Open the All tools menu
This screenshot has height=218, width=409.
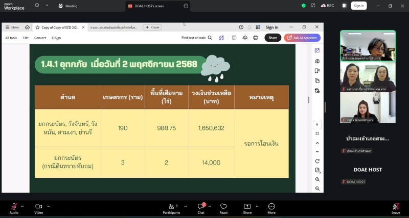11,38
